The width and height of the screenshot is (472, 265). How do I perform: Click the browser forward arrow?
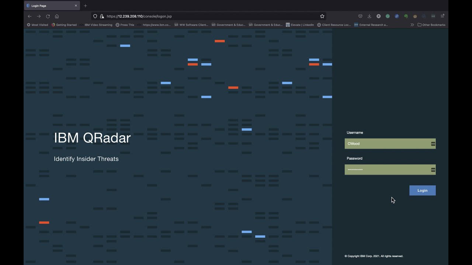tap(39, 16)
